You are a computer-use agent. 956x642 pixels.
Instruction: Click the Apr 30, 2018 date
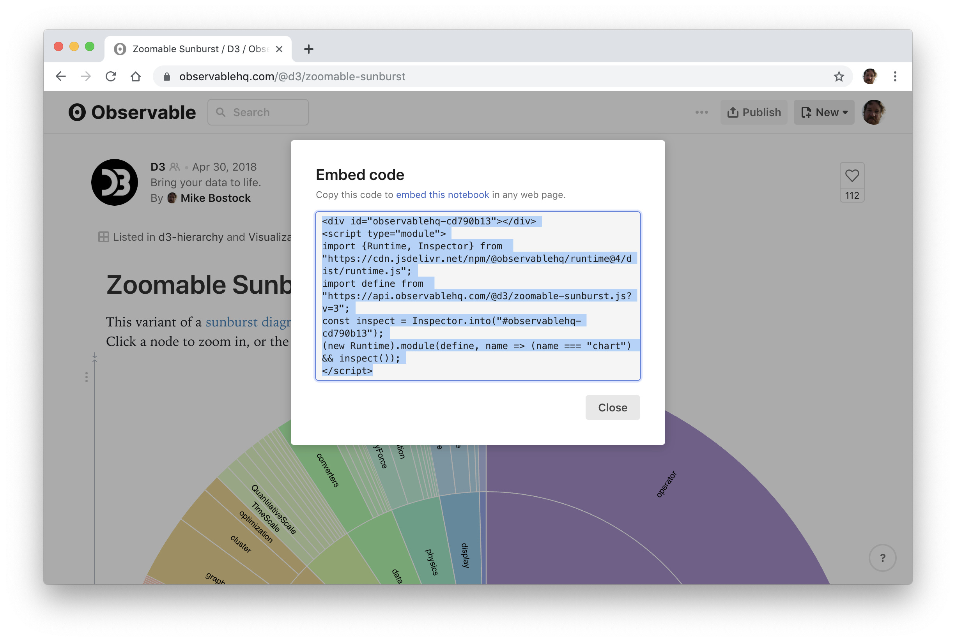tap(224, 167)
